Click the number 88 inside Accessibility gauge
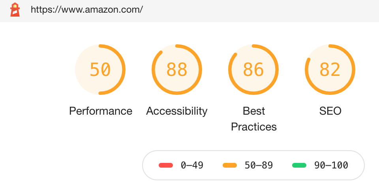Image resolution: width=379 pixels, height=189 pixels. pos(177,70)
